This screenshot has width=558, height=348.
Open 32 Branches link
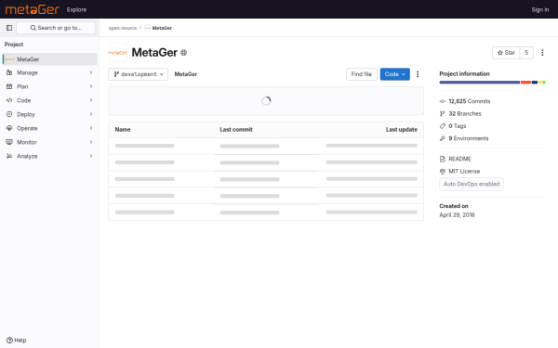coord(465,113)
